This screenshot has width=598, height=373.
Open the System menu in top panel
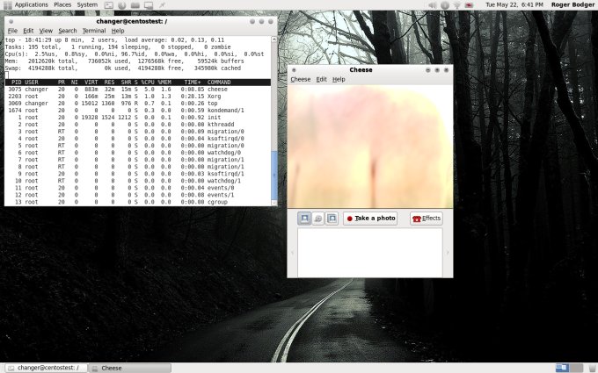pos(87,4)
